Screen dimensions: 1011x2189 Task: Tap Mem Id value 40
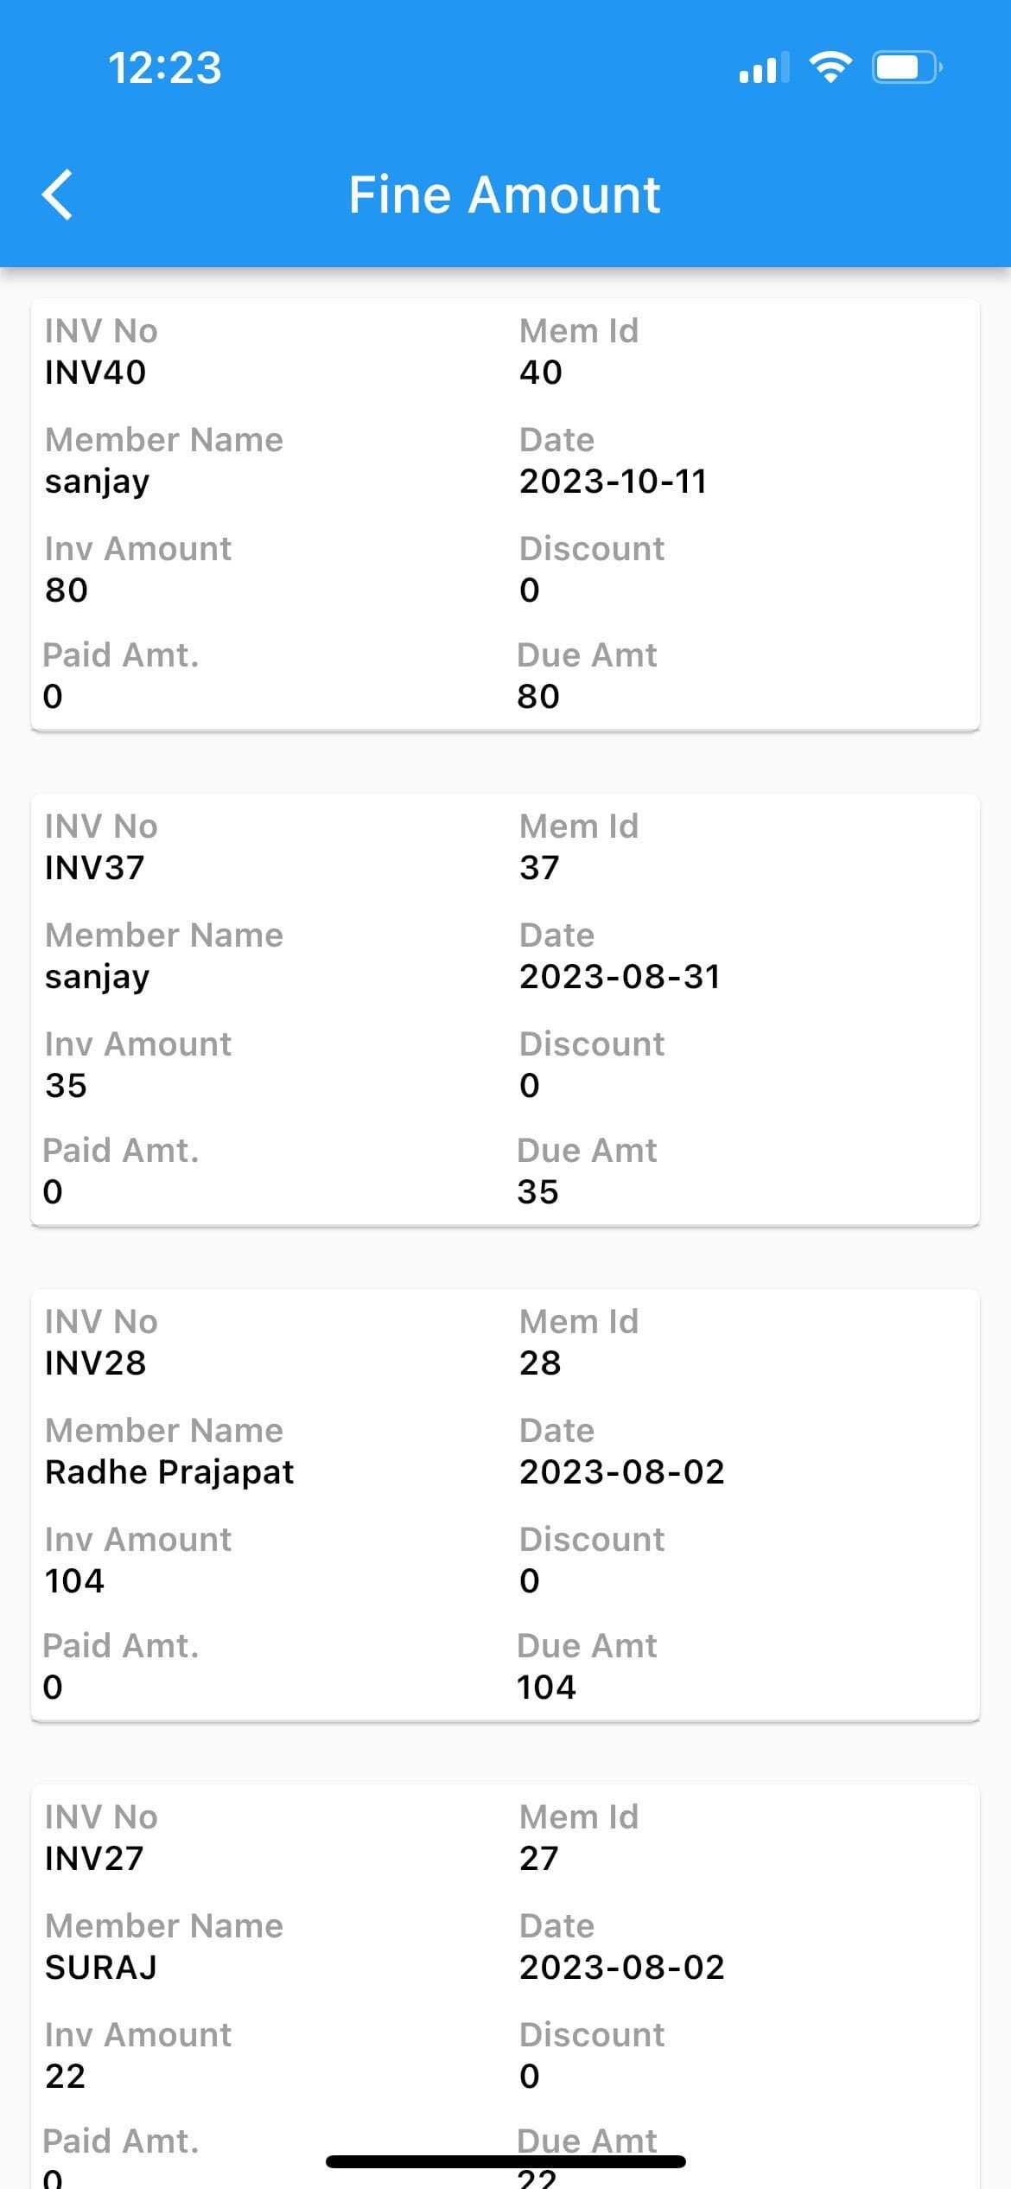[540, 373]
